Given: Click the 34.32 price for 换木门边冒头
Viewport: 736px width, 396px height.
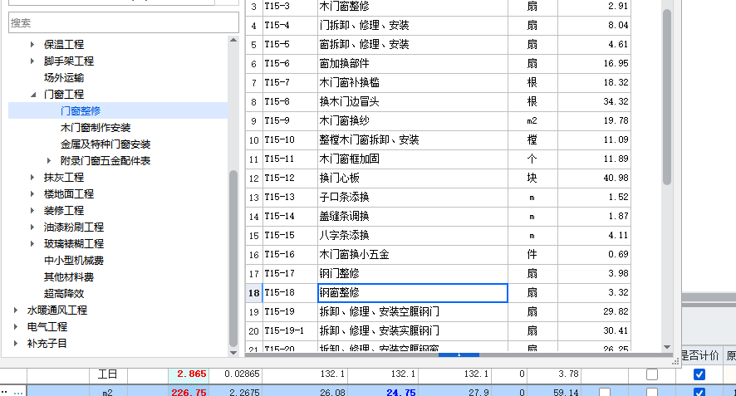Looking at the screenshot, I should pos(594,102).
